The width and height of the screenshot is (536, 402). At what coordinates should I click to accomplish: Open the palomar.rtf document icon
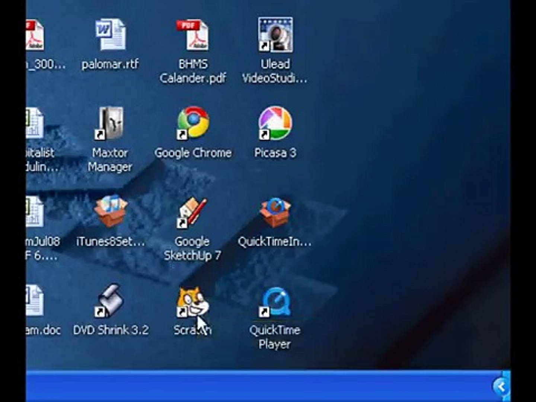(x=110, y=35)
